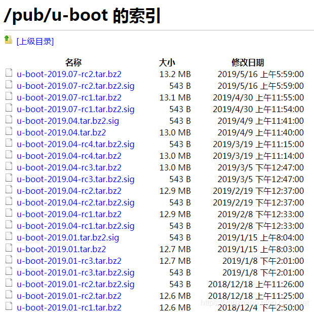Screen dimensions: 314x312
Task: Click file icon beside u-boot-2019.04-rc3.tar.bz2.sig
Action: (x=9, y=178)
